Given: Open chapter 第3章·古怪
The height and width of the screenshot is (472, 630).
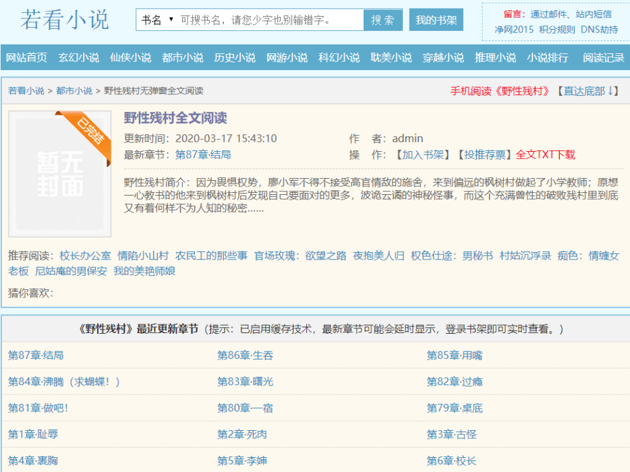Looking at the screenshot, I should pos(452,434).
